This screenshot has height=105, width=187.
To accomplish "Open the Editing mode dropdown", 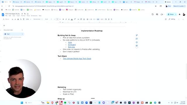I will [174, 19].
